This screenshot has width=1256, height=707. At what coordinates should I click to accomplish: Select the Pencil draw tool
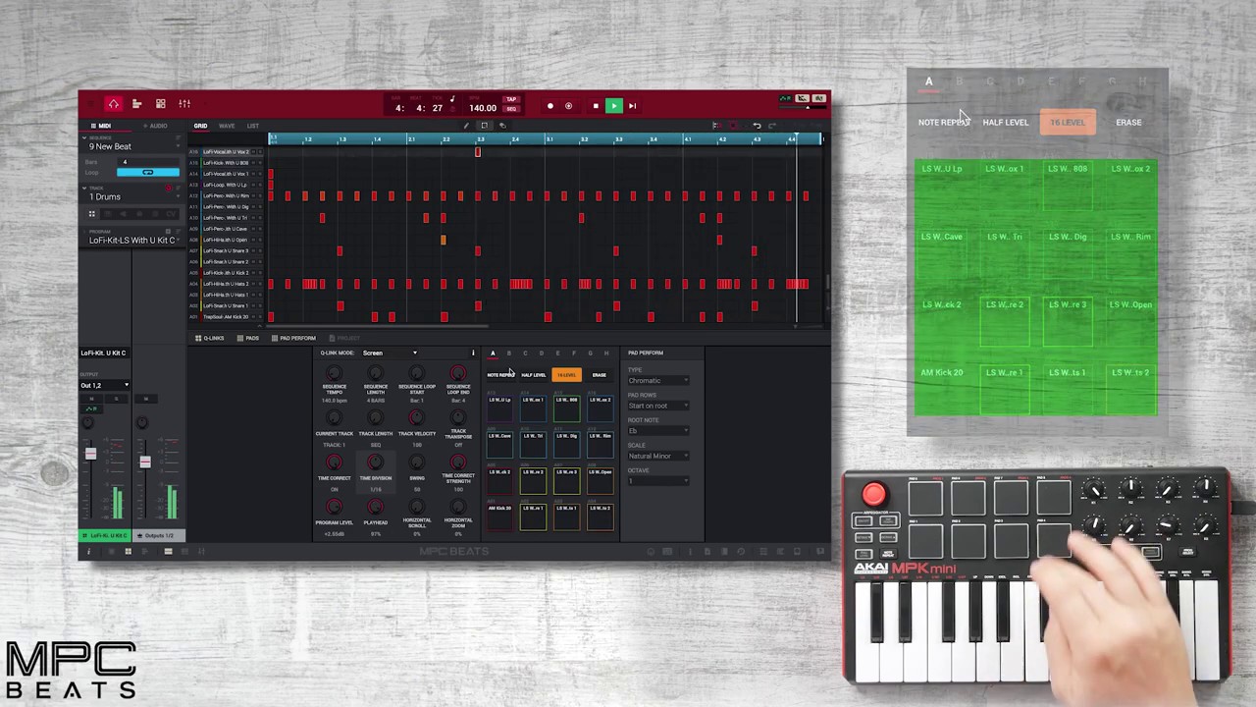coord(466,126)
